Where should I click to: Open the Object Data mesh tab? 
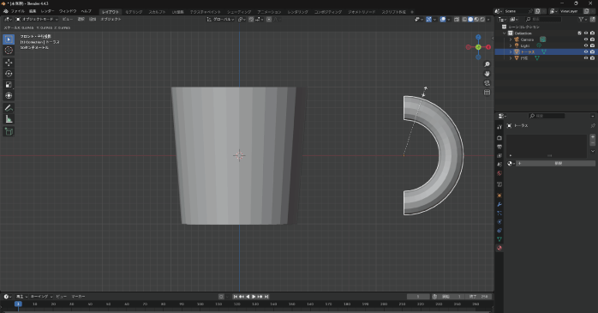[x=499, y=239]
